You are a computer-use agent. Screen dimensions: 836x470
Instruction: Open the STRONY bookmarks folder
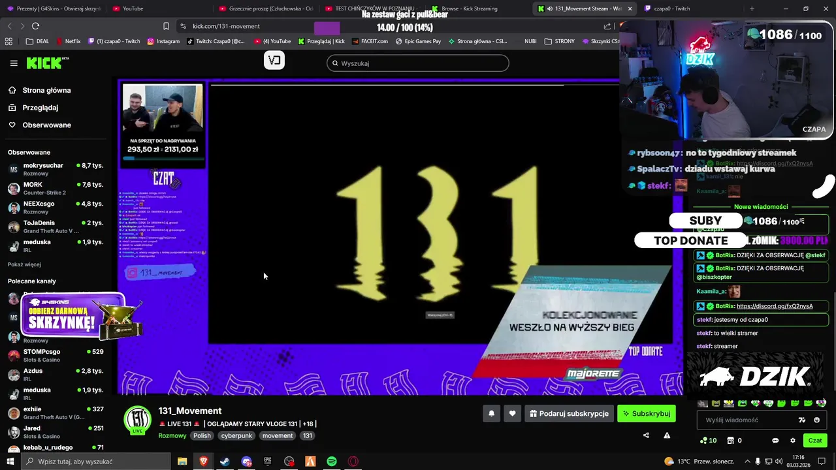click(x=560, y=41)
